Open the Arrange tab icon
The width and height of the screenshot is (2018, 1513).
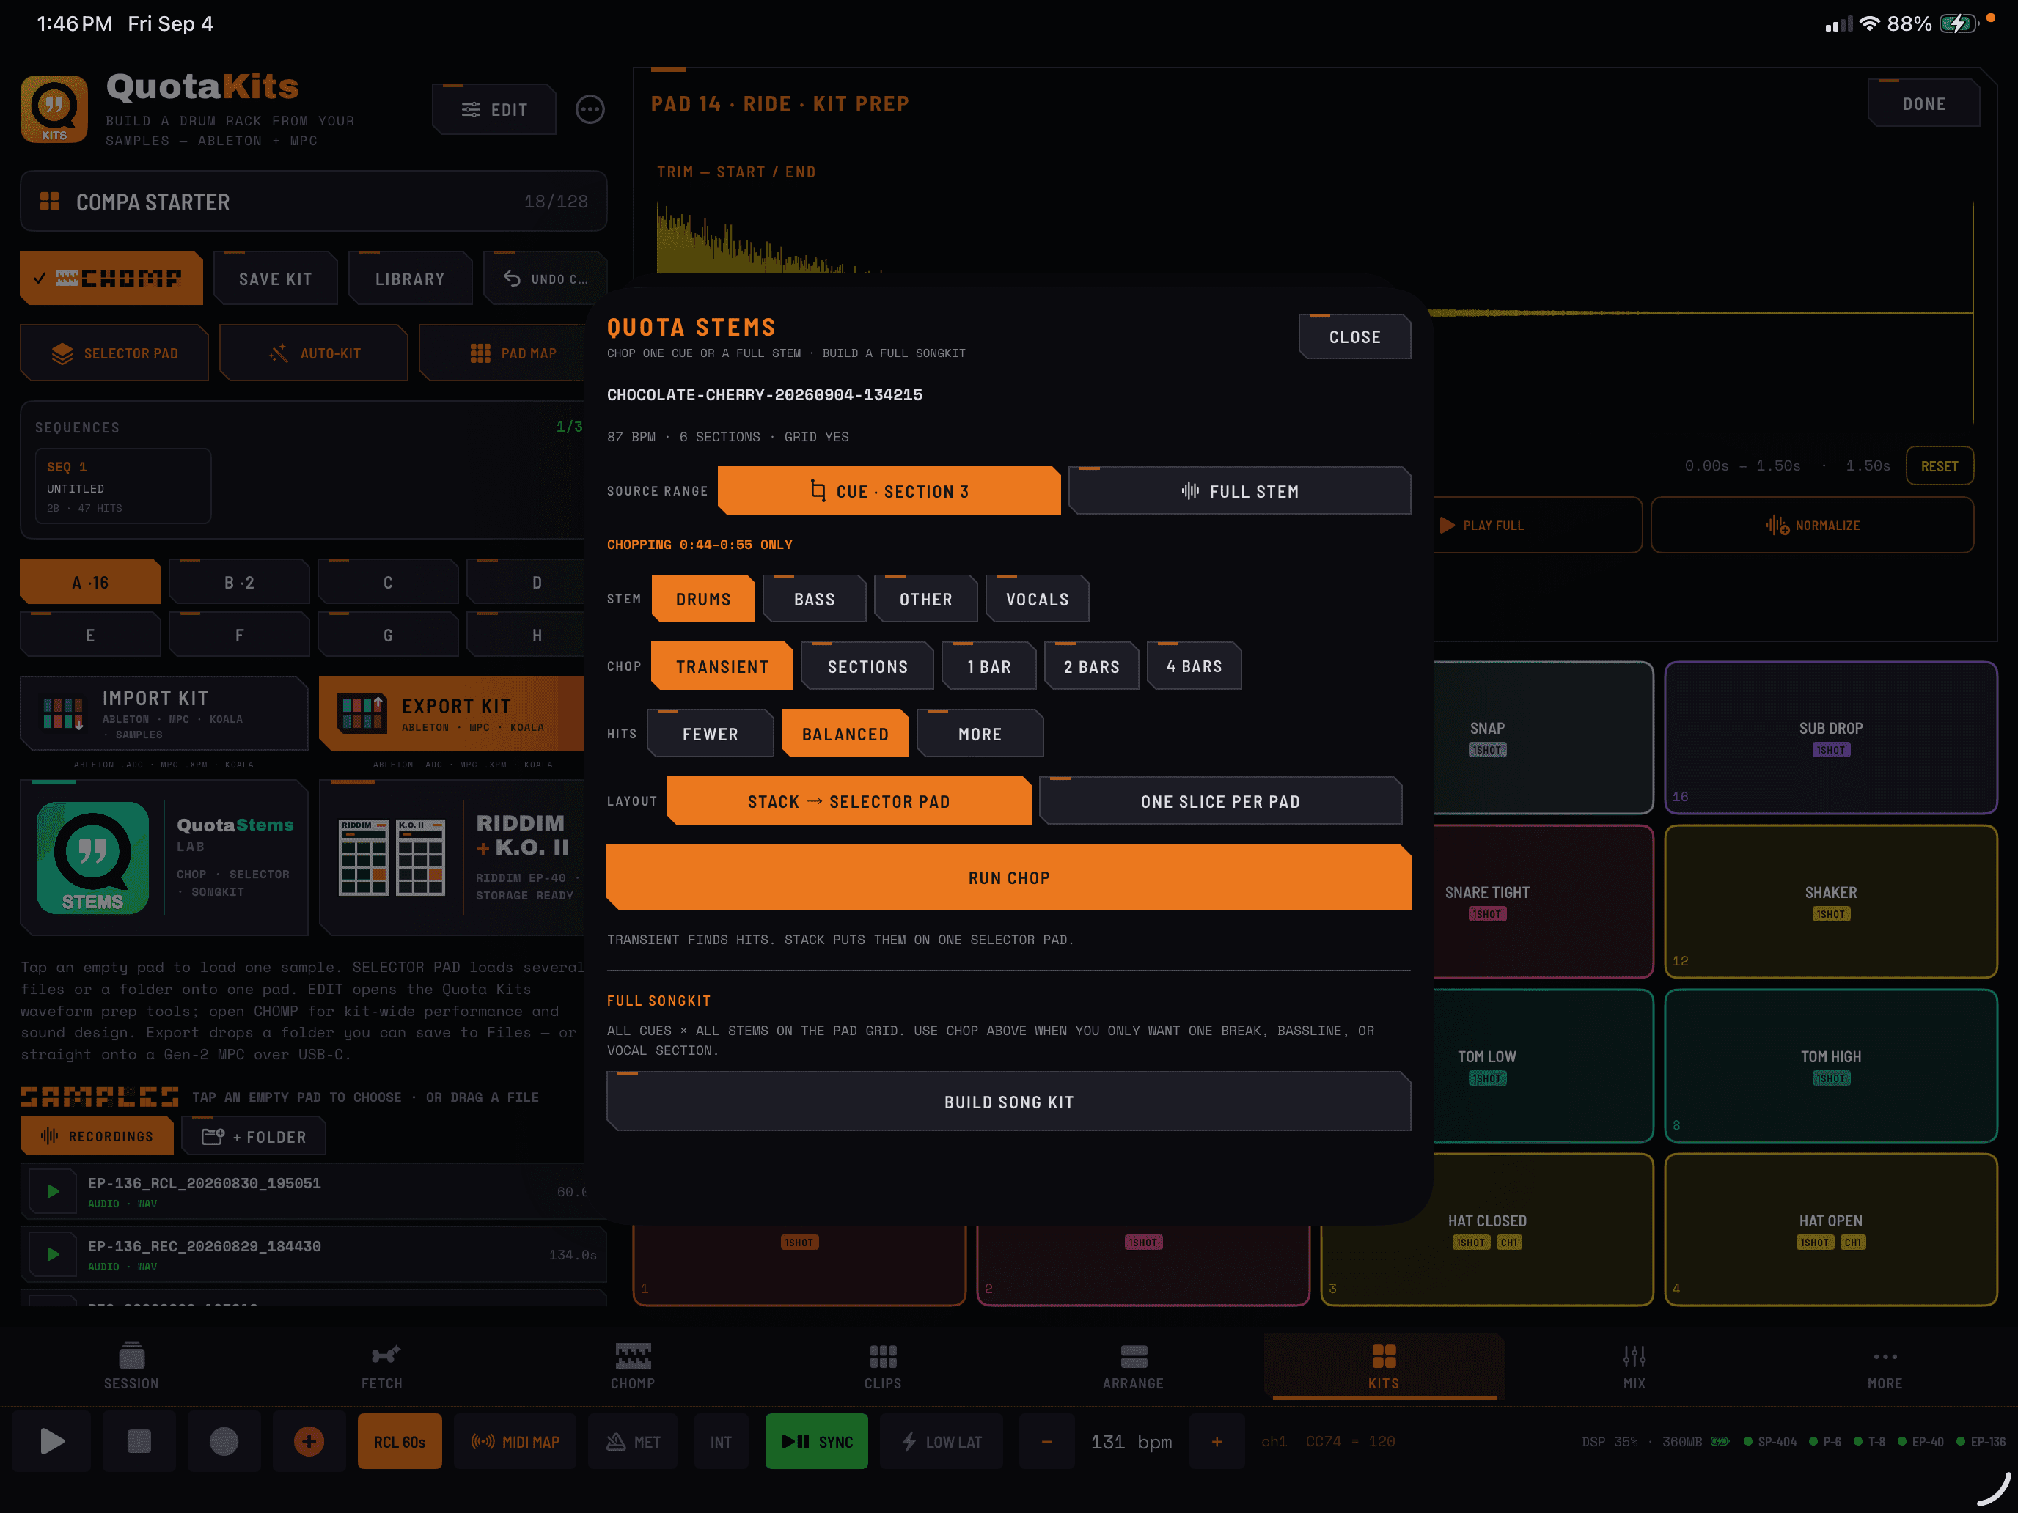(x=1133, y=1356)
